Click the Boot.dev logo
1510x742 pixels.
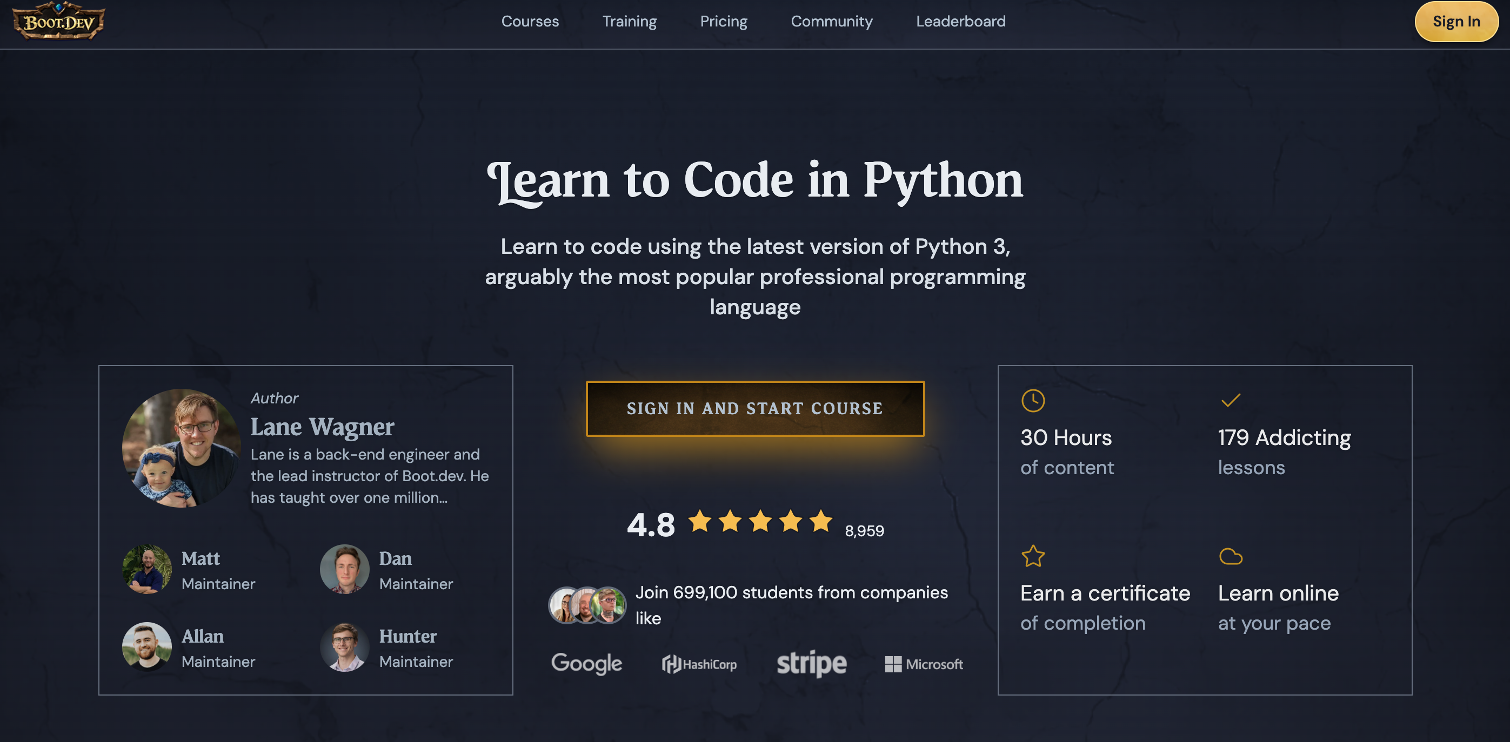(58, 22)
